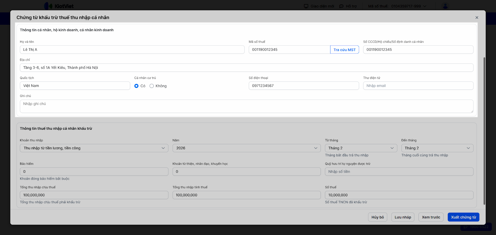Cancel with the 'Hủy bỏ' button
Viewport: 496px width, 235px height.
tap(378, 217)
